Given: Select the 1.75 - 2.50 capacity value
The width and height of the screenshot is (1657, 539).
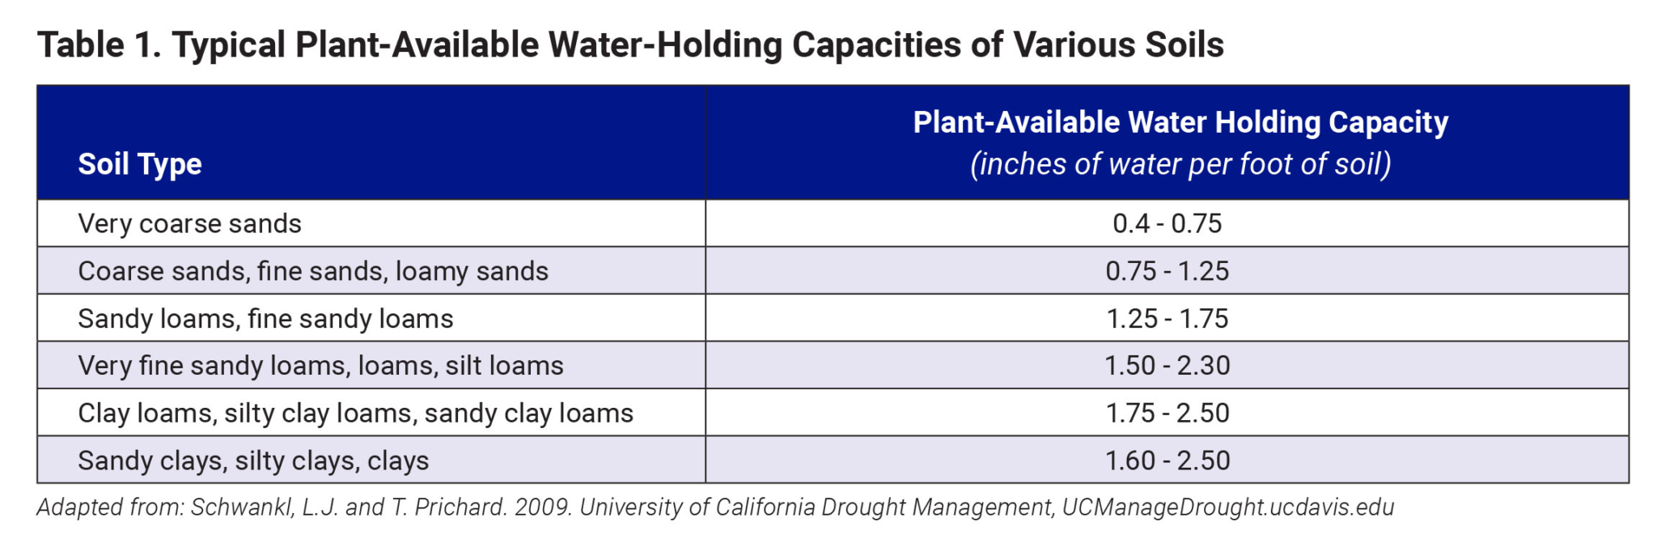Looking at the screenshot, I should point(1167,414).
